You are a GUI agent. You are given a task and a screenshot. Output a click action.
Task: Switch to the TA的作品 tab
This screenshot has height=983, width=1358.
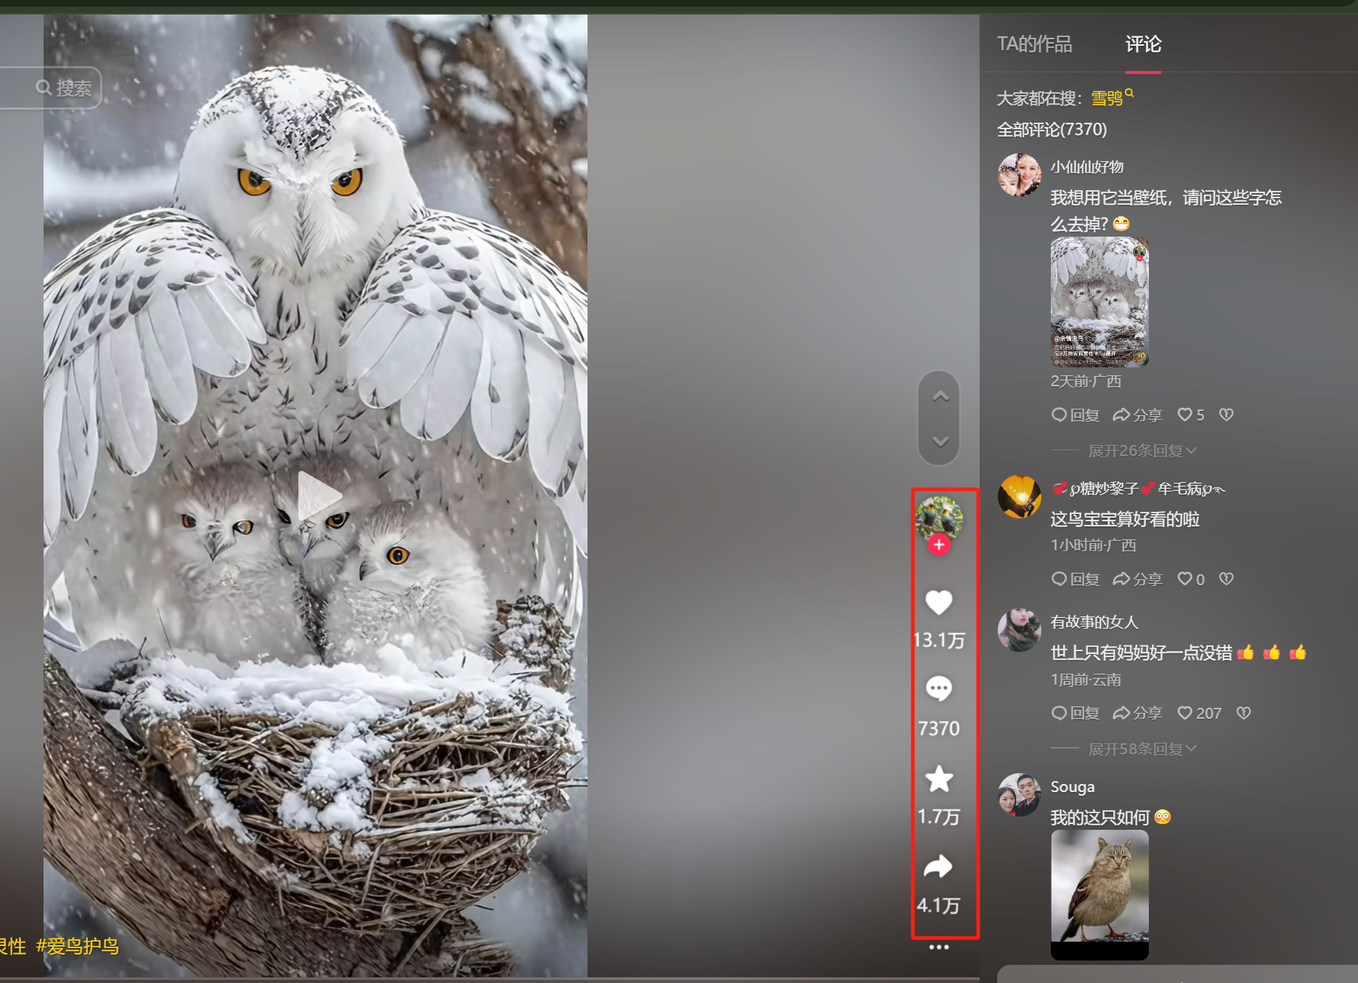pyautogui.click(x=1034, y=44)
